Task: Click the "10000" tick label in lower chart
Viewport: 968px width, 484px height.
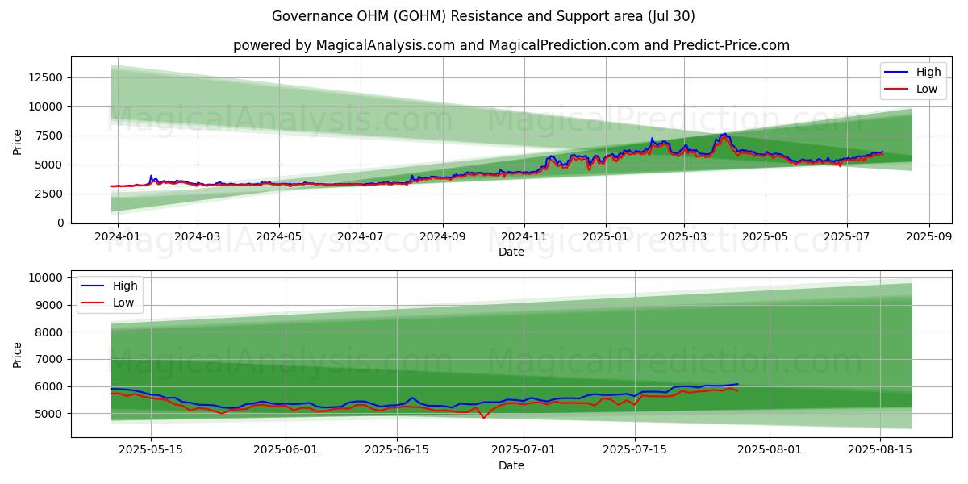Action: [x=45, y=277]
